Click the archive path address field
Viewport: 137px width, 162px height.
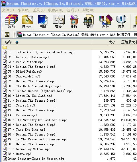(77, 35)
